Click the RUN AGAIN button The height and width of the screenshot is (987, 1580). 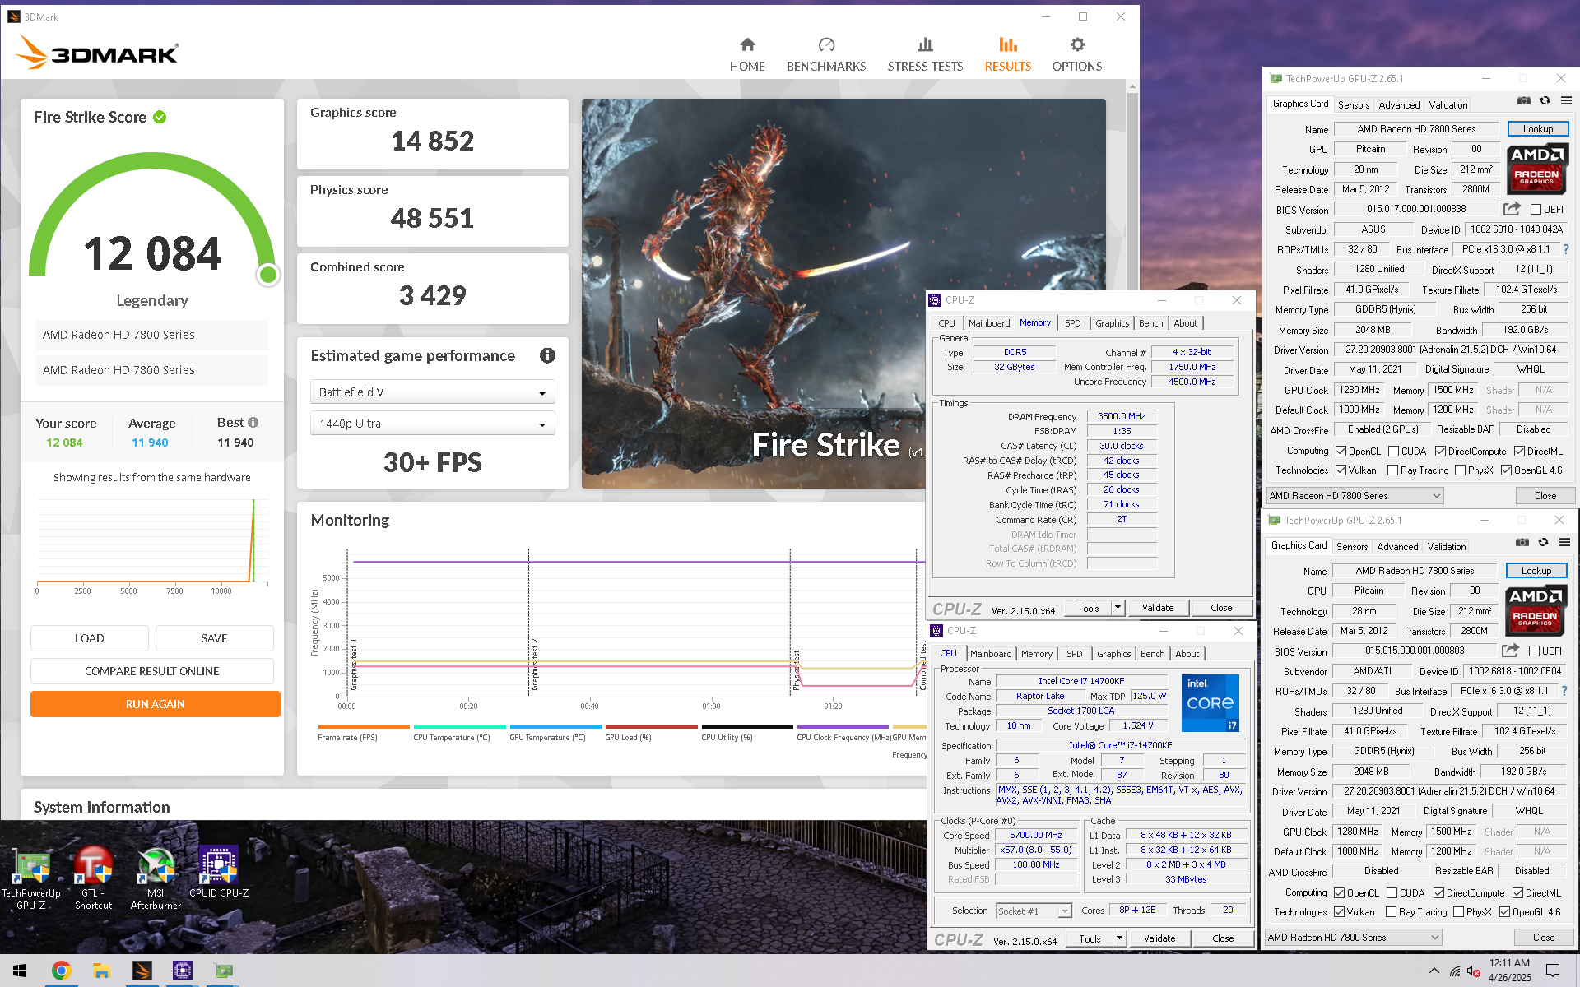tap(156, 704)
